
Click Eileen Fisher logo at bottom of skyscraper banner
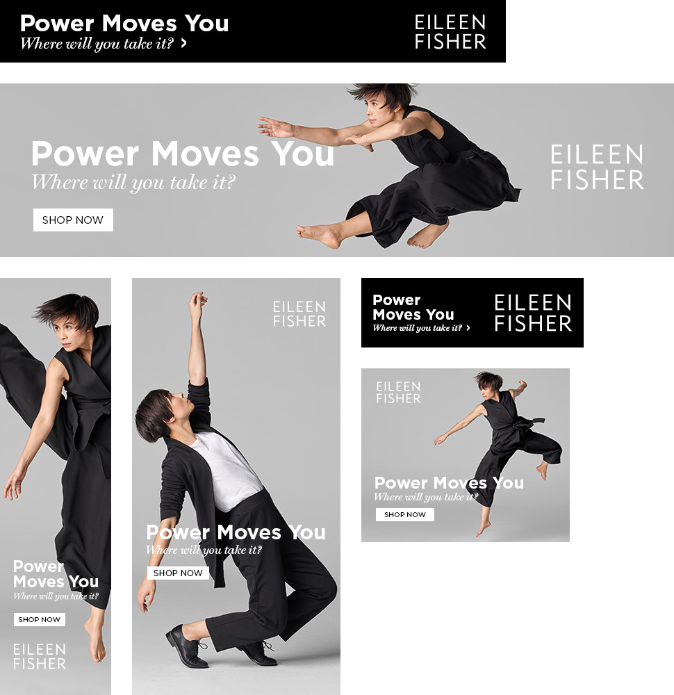coord(40,657)
